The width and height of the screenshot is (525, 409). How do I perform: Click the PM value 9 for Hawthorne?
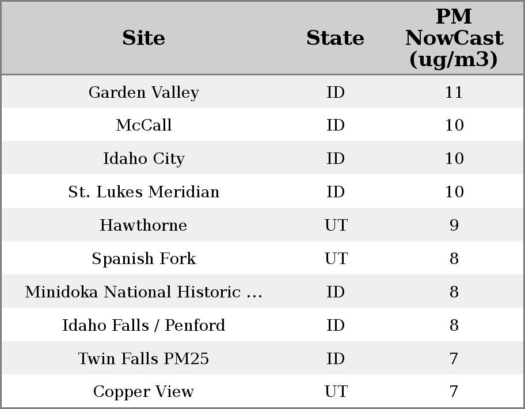coord(454,225)
